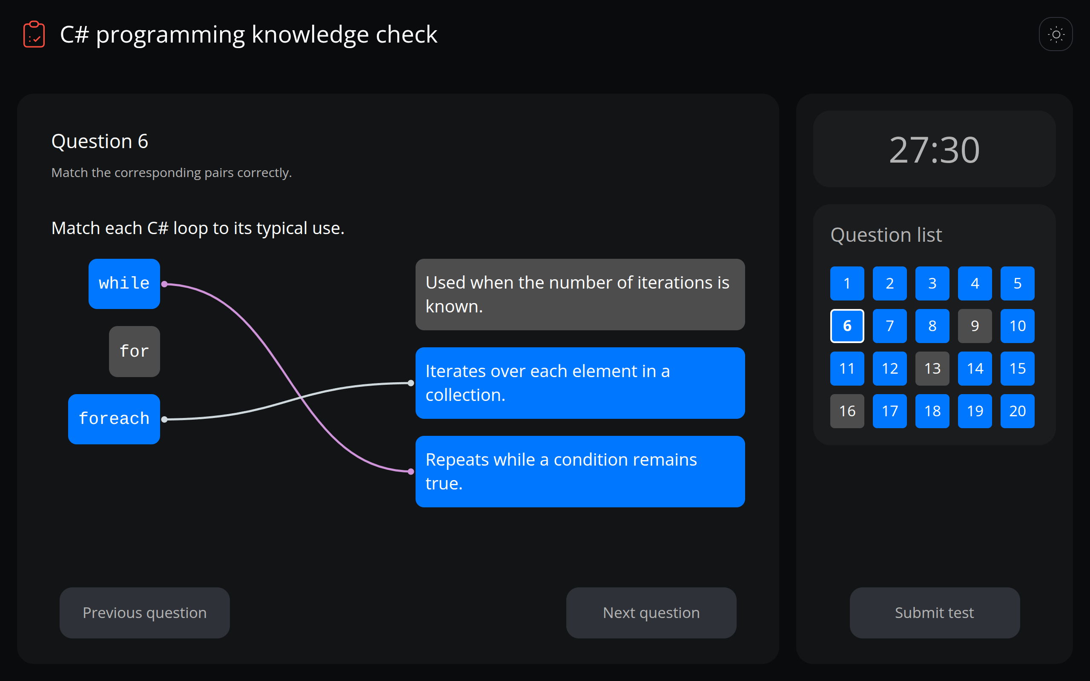Viewport: 1090px width, 681px height.
Task: Jump to question 2
Action: pyautogui.click(x=889, y=283)
